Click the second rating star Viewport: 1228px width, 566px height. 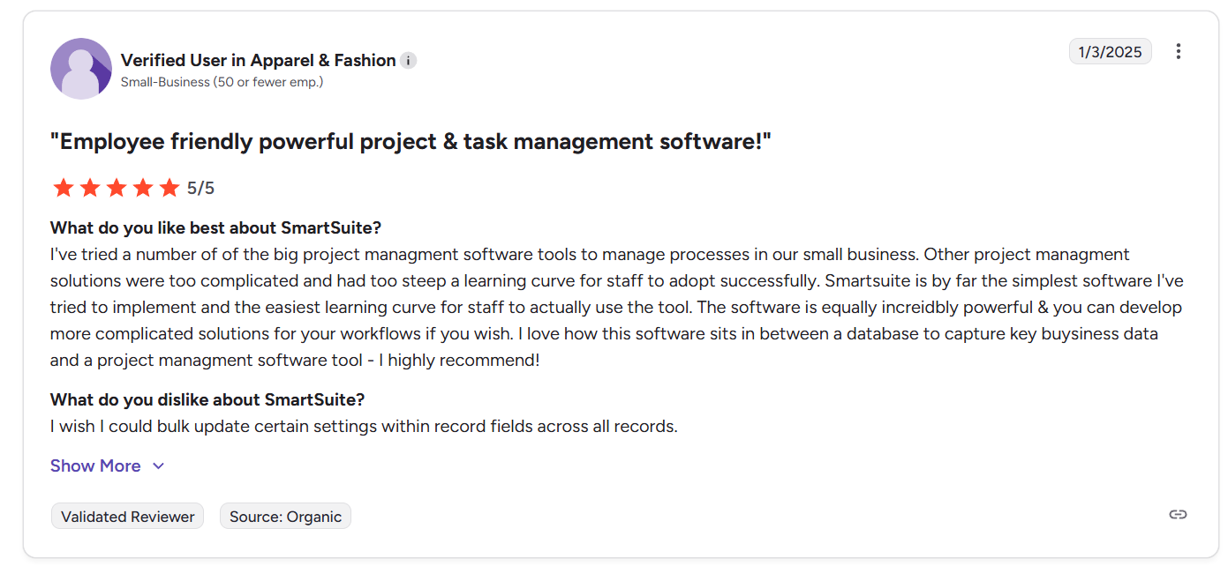click(89, 188)
